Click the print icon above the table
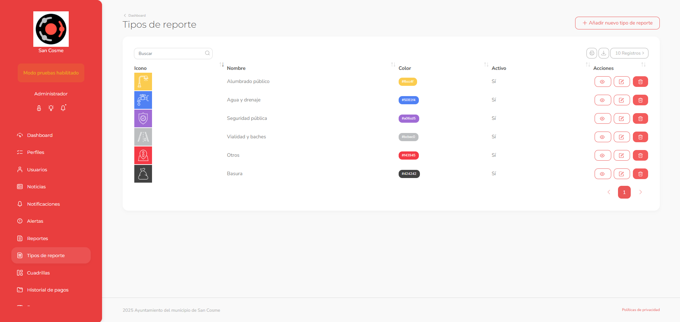 pos(591,53)
